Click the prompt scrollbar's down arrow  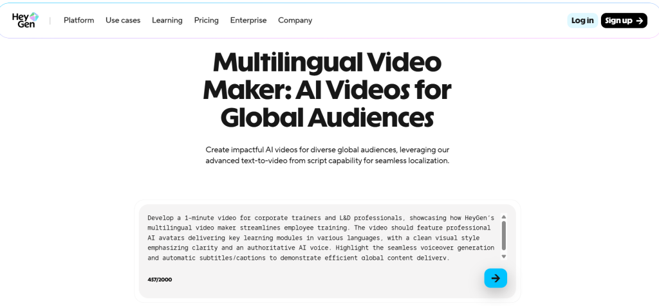503,256
